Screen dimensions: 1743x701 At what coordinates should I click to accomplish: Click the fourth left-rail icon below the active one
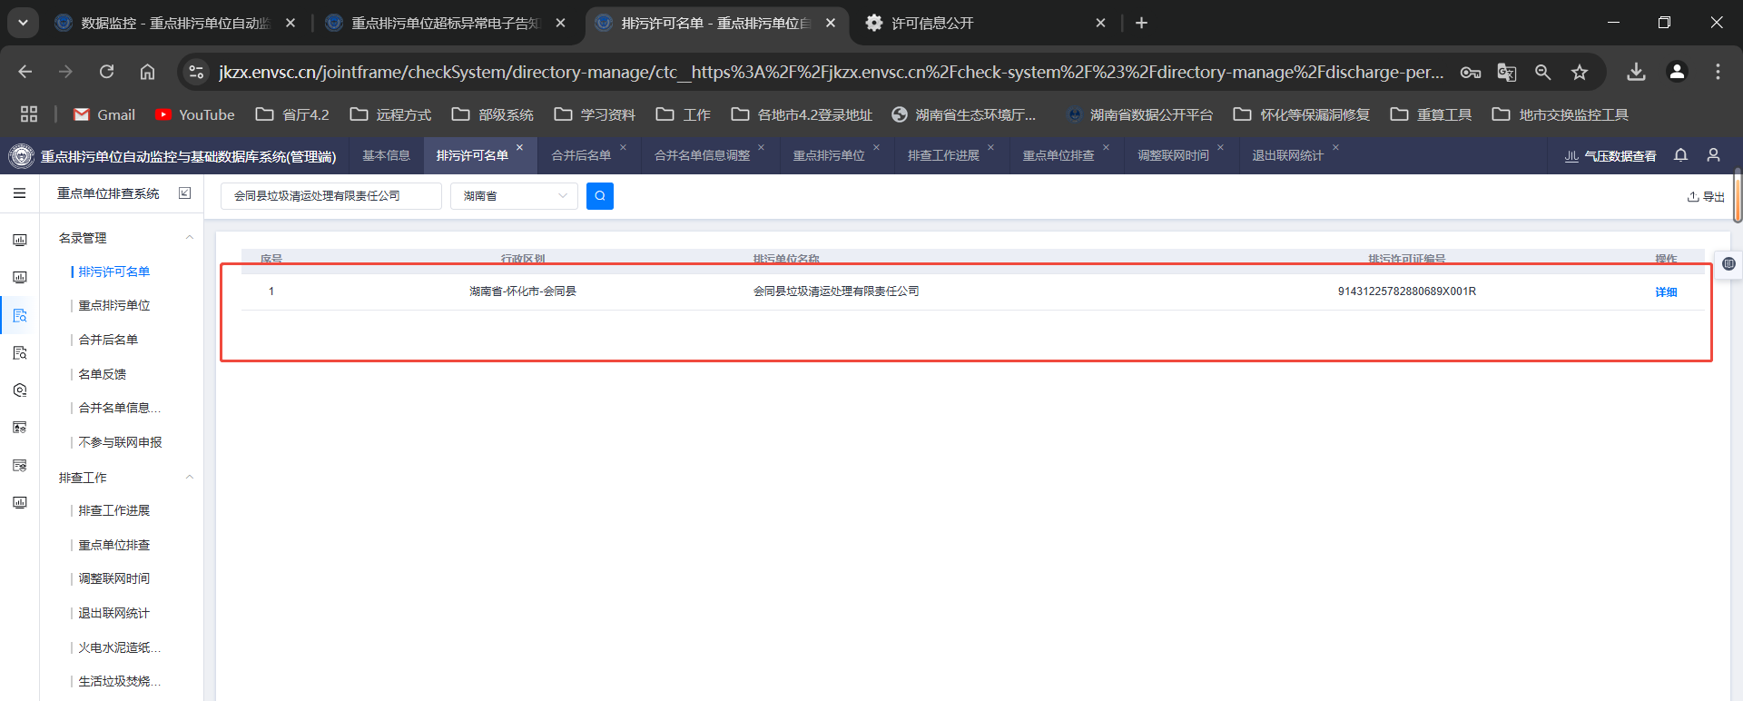[x=20, y=352]
